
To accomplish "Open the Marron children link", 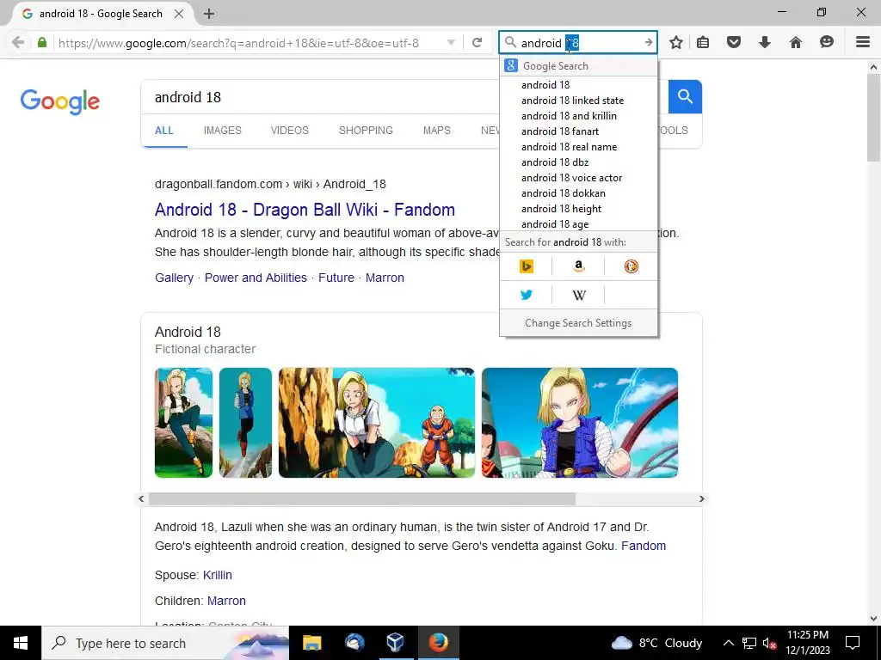I will 226,601.
